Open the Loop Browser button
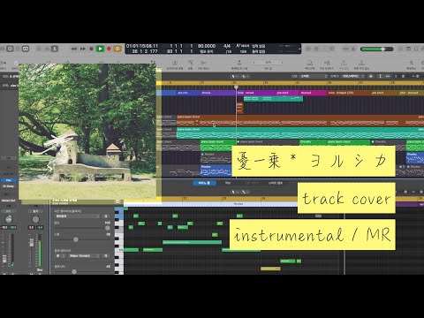Image resolution: width=424 pixels, height=318 pixels. point(417,49)
